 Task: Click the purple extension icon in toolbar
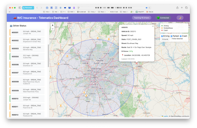(x=74, y=8)
